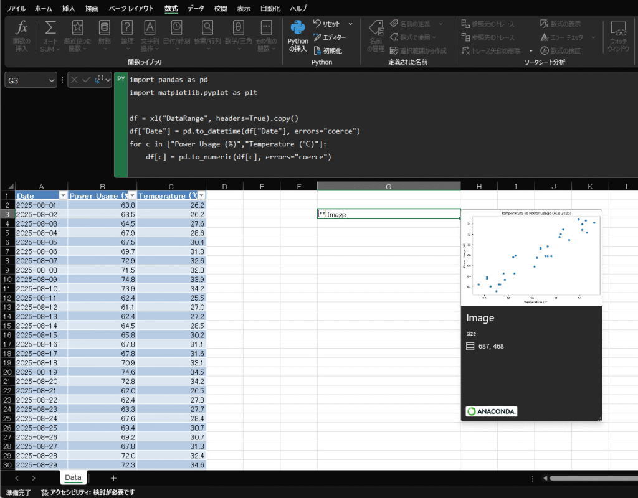The width and height of the screenshot is (638, 498).
Task: Expand the Python リセット (Reset) dropdown arrow
Action: tap(350, 24)
